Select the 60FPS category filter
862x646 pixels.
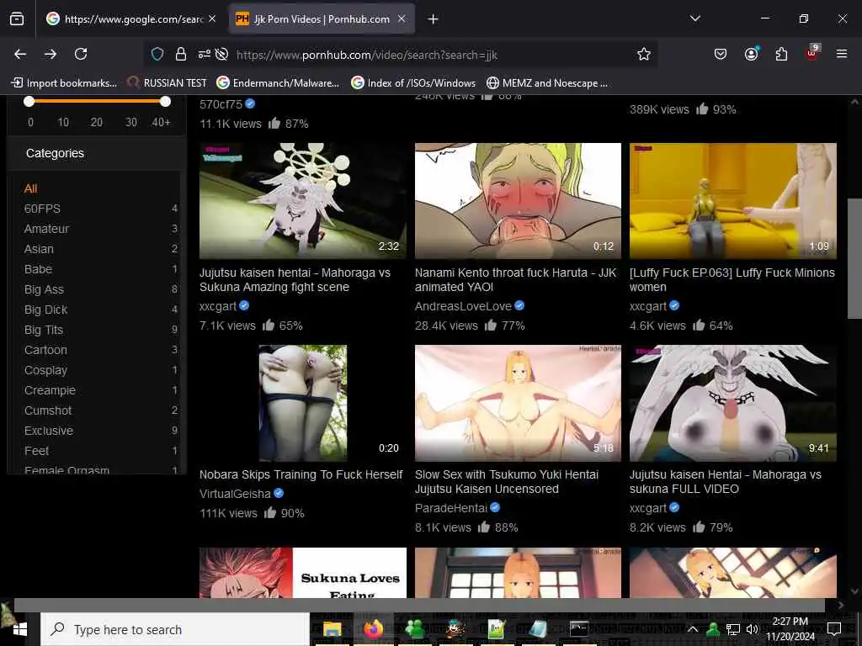click(x=42, y=209)
